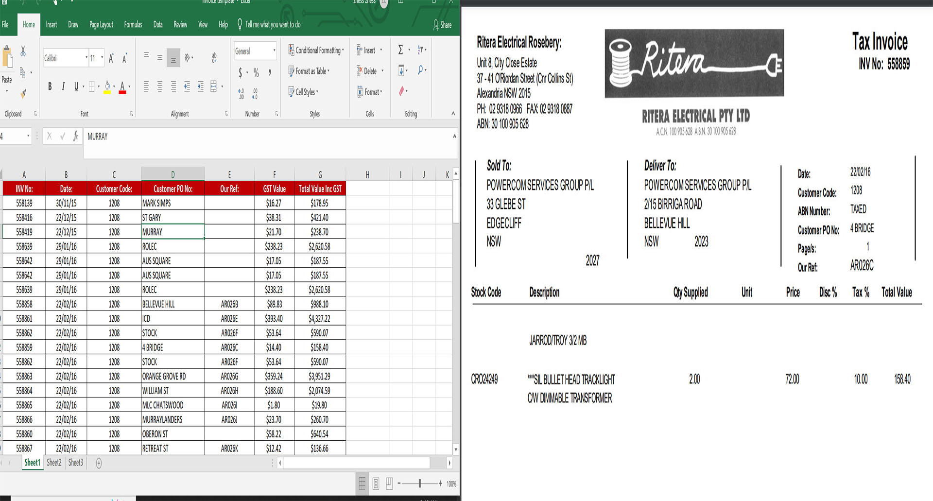Switch to Page Break Preview in status bar
Image resolution: width=933 pixels, height=501 pixels.
pos(389,484)
